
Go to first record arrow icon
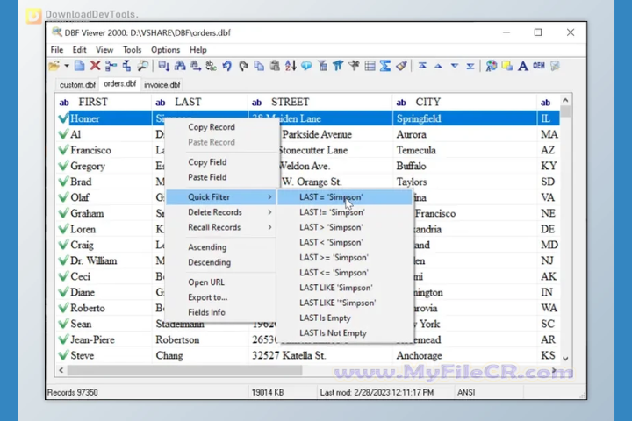(422, 66)
